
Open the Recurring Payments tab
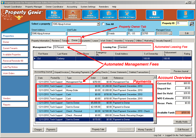click(x=80, y=72)
